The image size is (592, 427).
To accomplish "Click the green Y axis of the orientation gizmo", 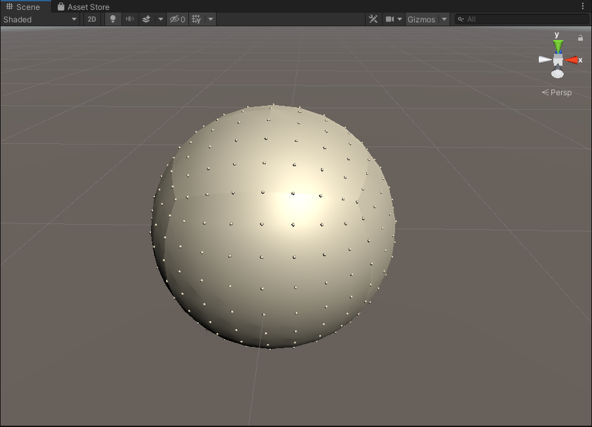I will pyautogui.click(x=557, y=45).
